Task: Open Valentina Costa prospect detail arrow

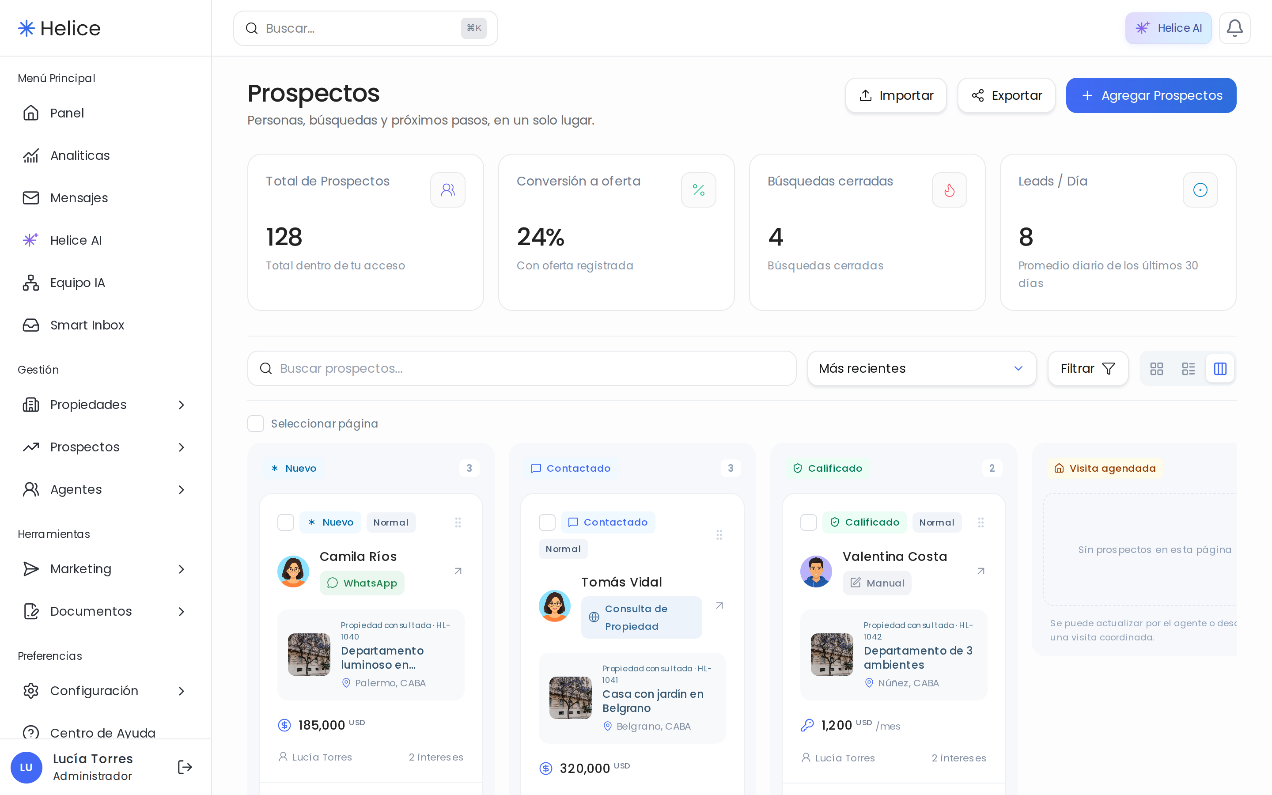Action: coord(981,571)
